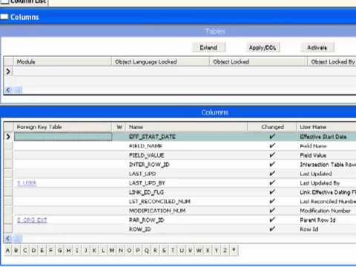
Task: Filter by letter A in alphabet index
Action: click(7, 251)
